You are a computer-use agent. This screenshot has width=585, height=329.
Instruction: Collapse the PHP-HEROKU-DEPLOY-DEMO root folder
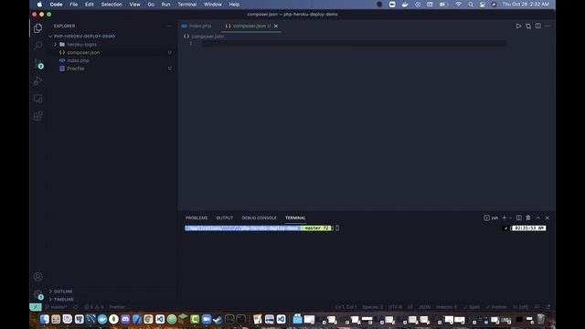84,37
